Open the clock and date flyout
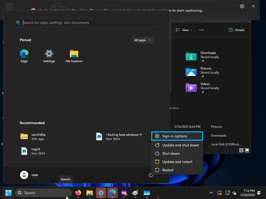The height and width of the screenshot is (199, 266). [x=248, y=193]
